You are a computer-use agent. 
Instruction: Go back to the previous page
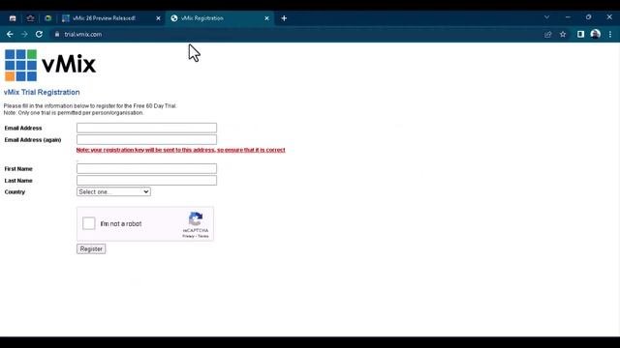(x=10, y=35)
